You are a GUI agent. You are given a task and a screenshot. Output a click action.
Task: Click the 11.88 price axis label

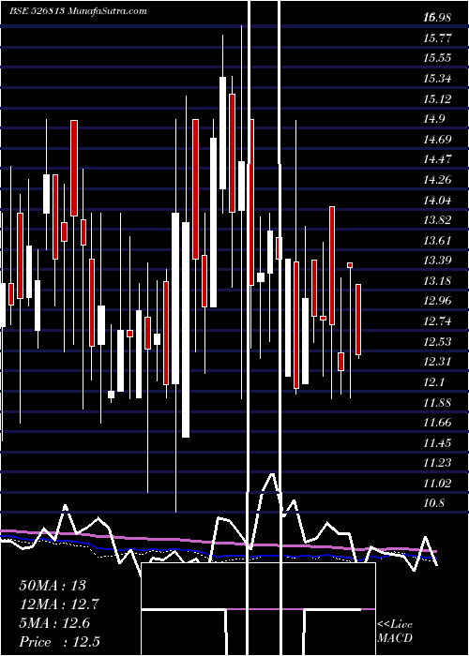tap(438, 402)
